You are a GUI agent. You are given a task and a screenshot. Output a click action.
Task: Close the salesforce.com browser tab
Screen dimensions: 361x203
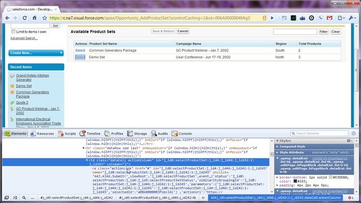pos(56,9)
